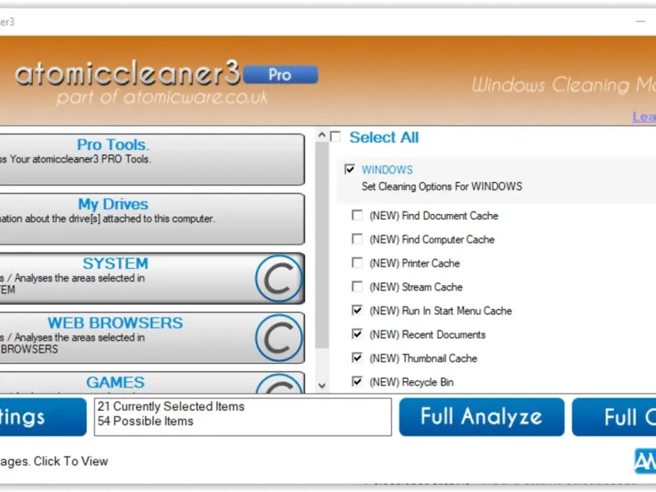Click the blue Pro badge in header
Viewport: 656px width, 492px height.
coord(280,75)
